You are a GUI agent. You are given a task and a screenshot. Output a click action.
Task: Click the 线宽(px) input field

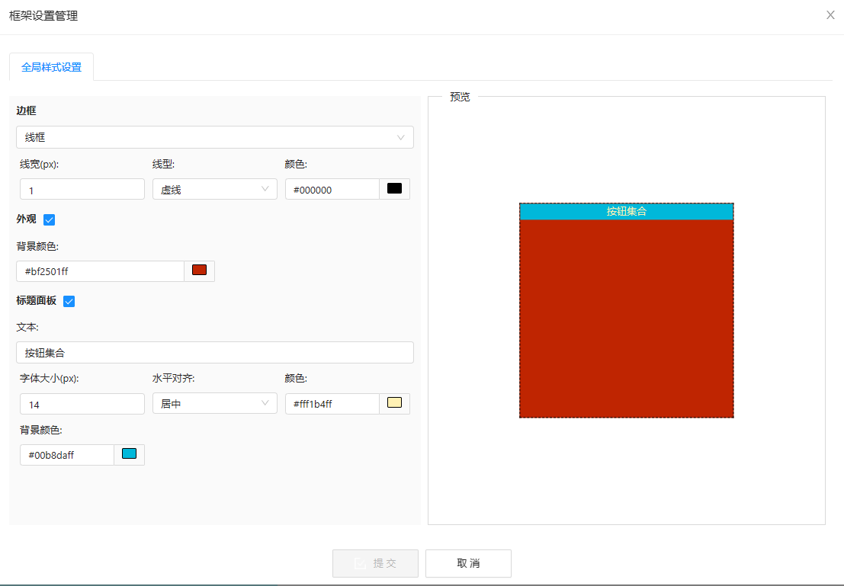point(82,190)
